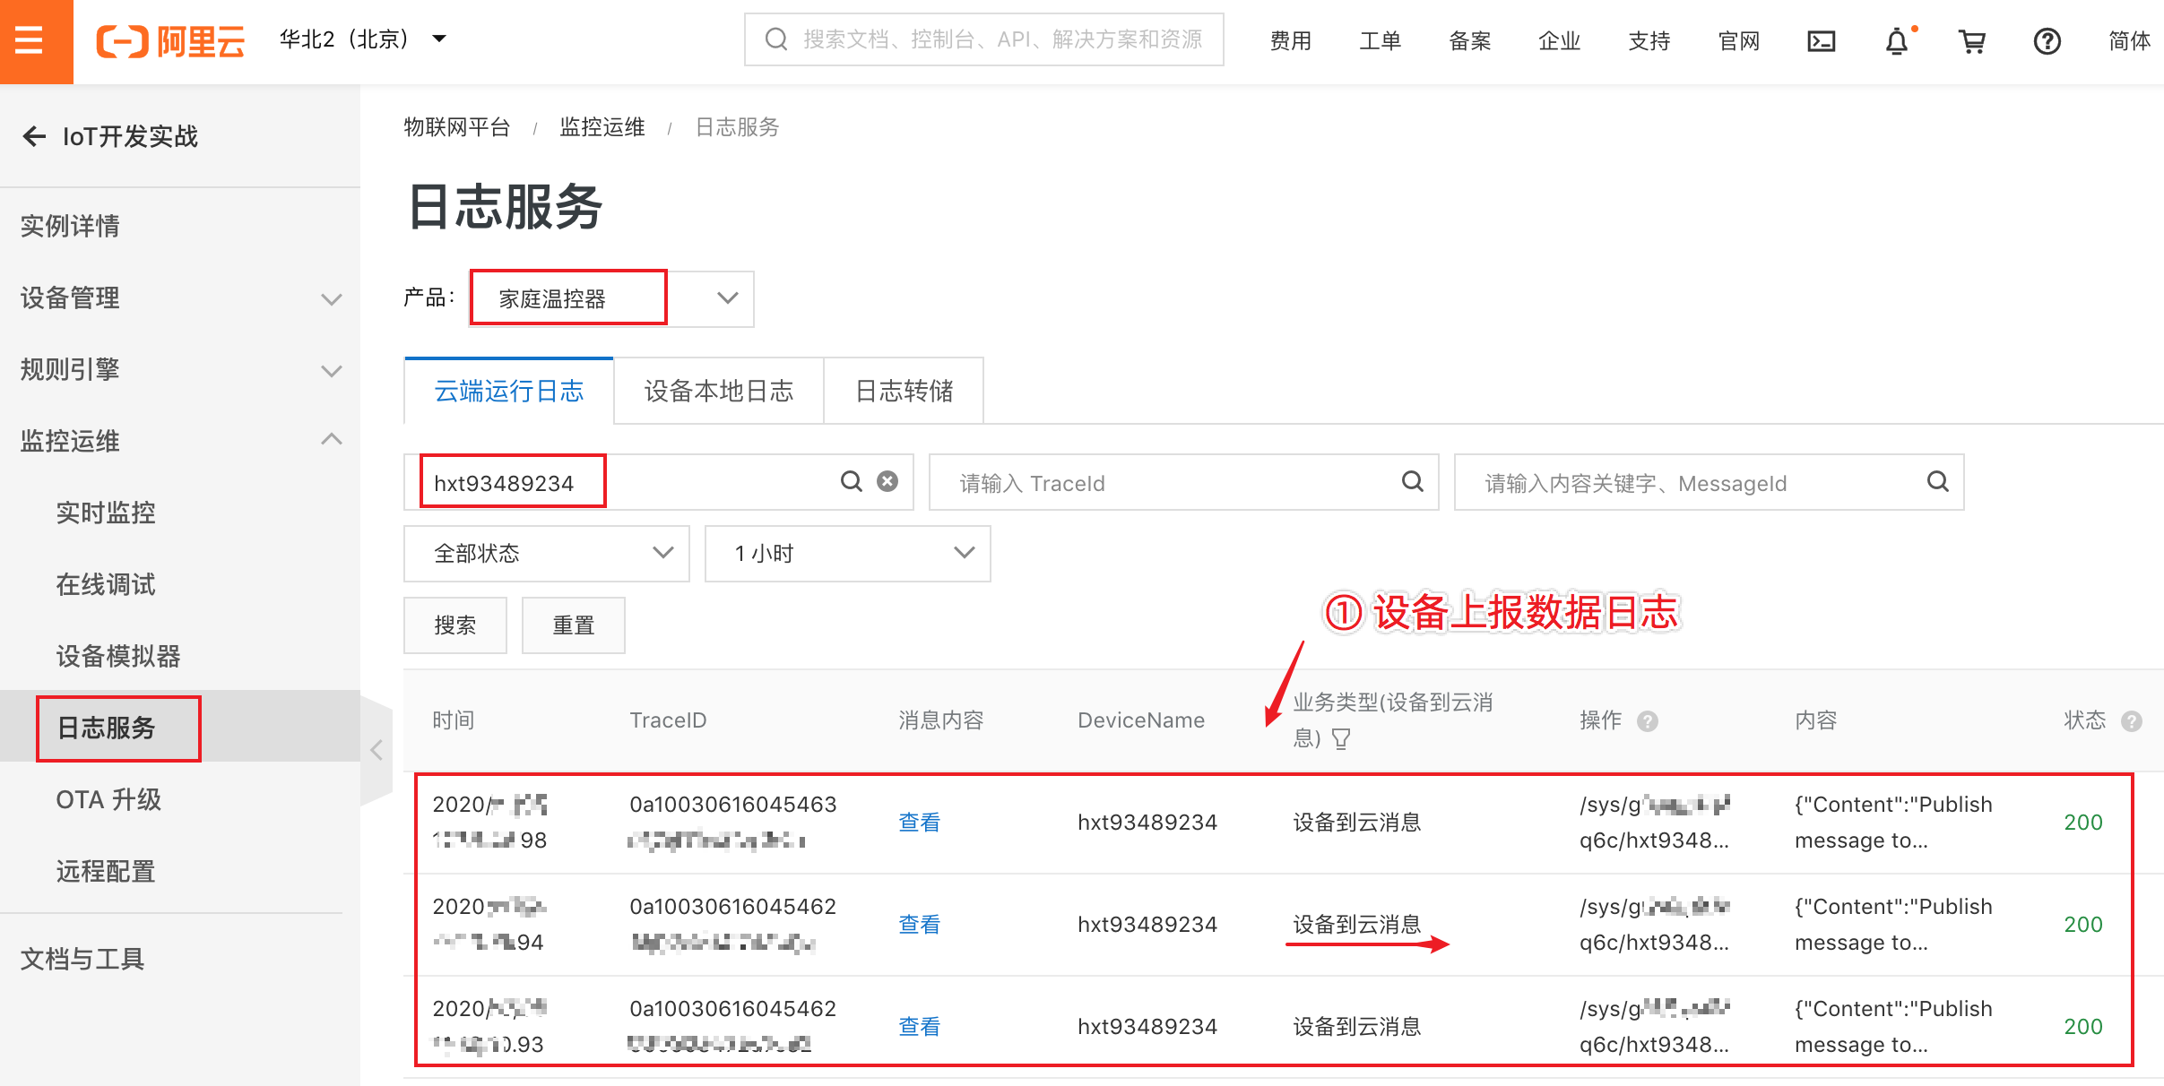
Task: Click the TraceId search magnifier icon
Action: coord(1413,482)
